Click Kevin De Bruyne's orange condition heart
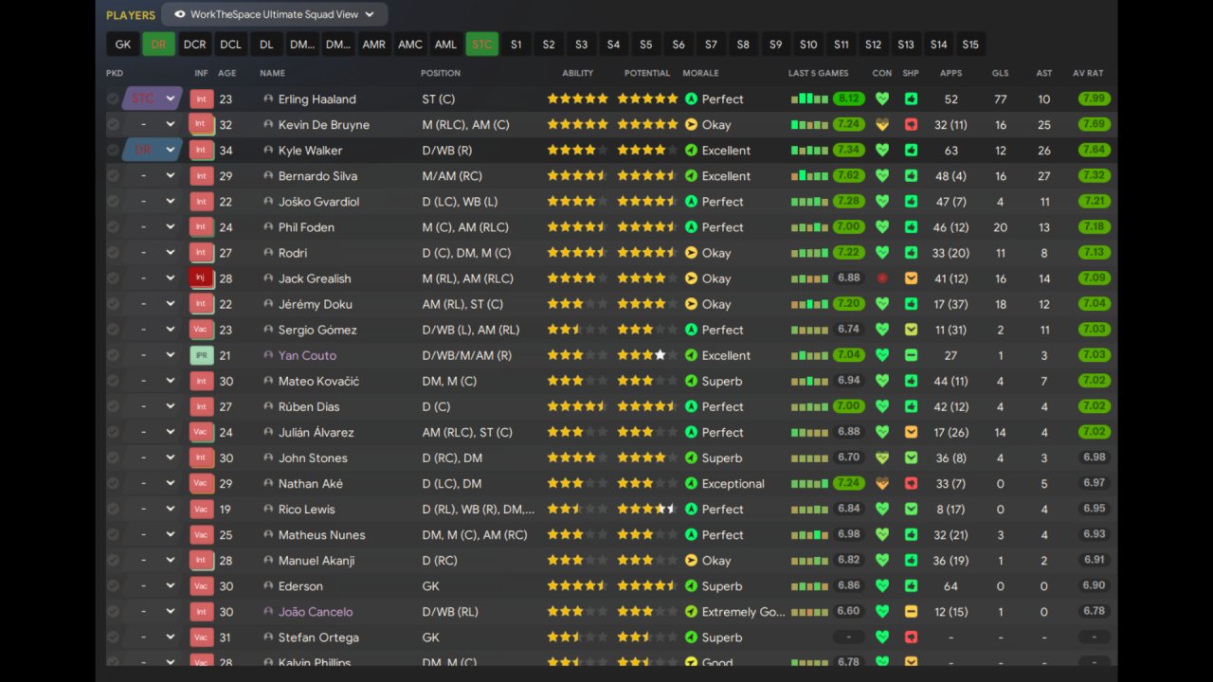Image resolution: width=1213 pixels, height=682 pixels. point(882,124)
